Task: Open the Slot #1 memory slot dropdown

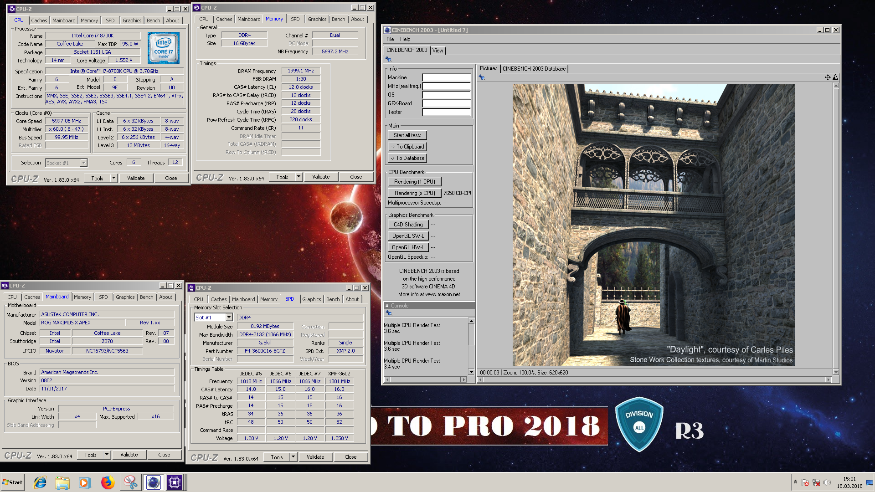Action: click(229, 318)
